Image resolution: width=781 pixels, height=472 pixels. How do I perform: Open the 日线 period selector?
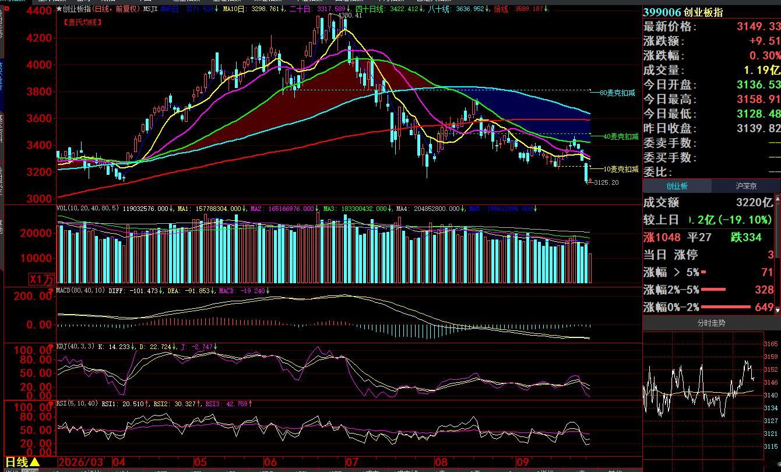(x=23, y=463)
